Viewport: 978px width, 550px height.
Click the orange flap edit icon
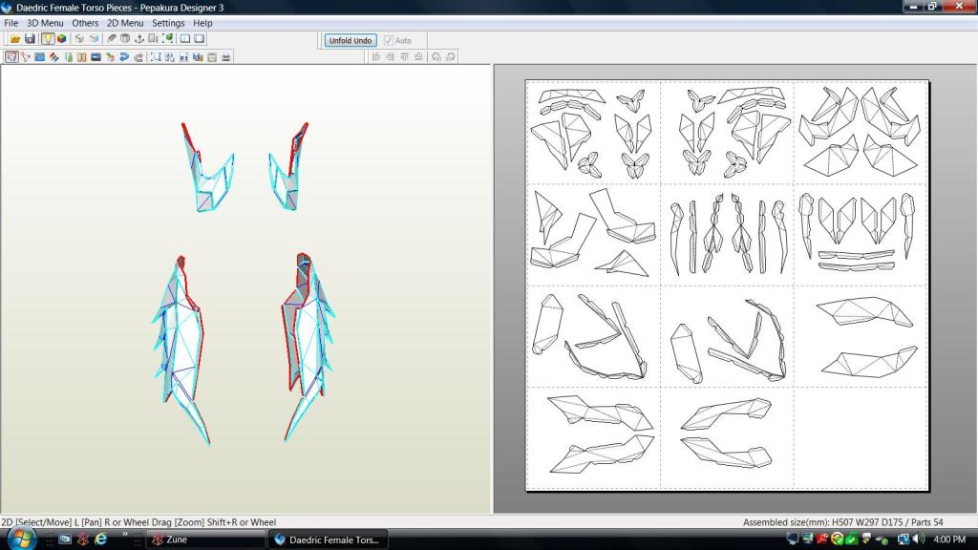[x=82, y=56]
